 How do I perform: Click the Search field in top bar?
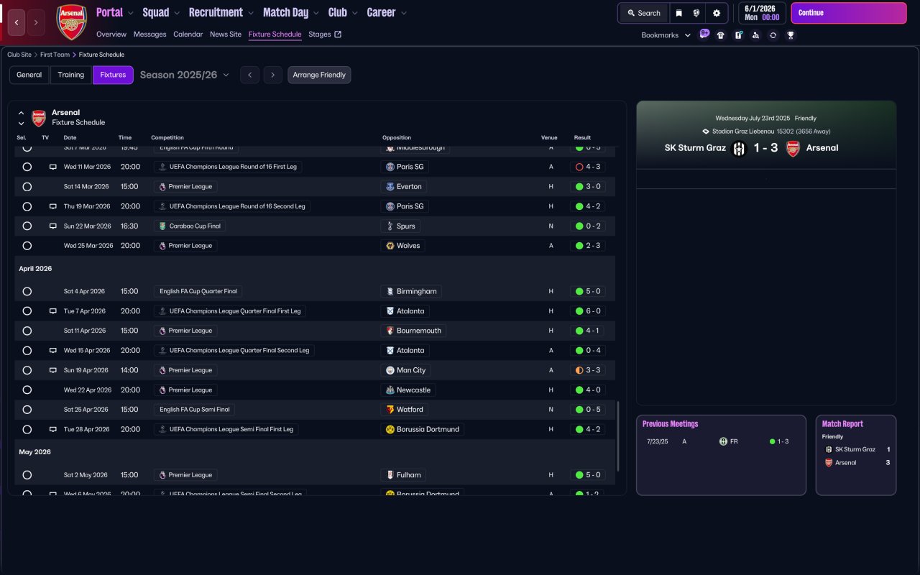(643, 13)
